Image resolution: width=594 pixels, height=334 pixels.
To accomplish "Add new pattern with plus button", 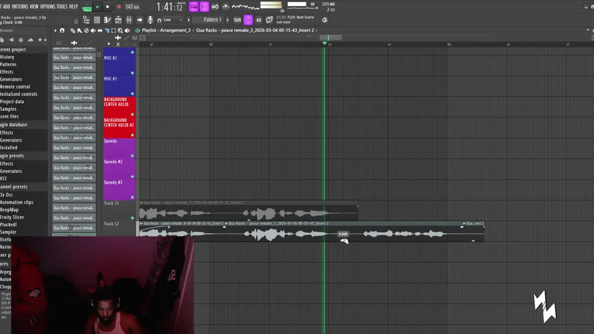I will pyautogui.click(x=227, y=20).
